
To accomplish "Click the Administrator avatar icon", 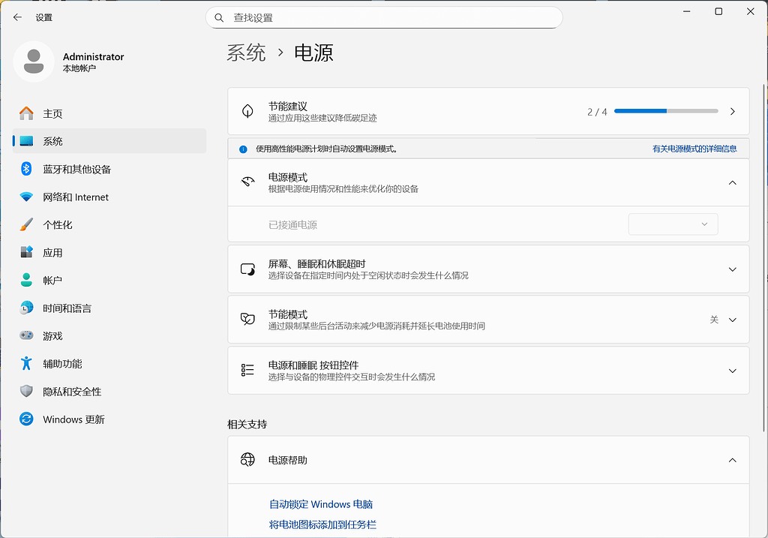I will coord(34,62).
